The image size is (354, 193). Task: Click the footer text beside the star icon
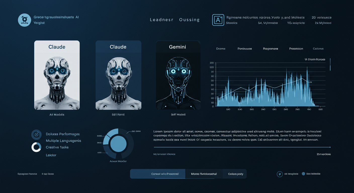coord(291,174)
